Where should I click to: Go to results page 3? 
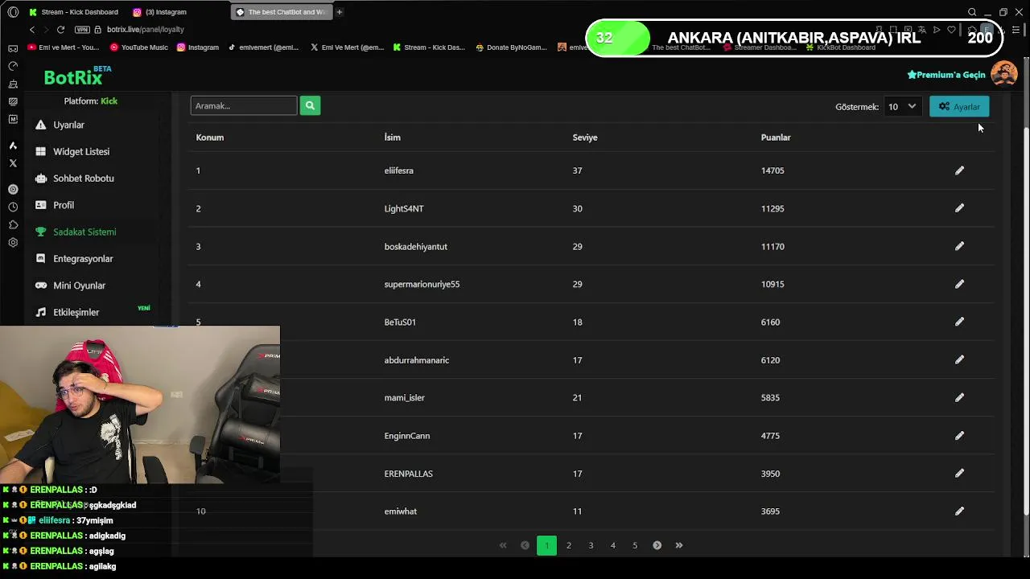(591, 545)
